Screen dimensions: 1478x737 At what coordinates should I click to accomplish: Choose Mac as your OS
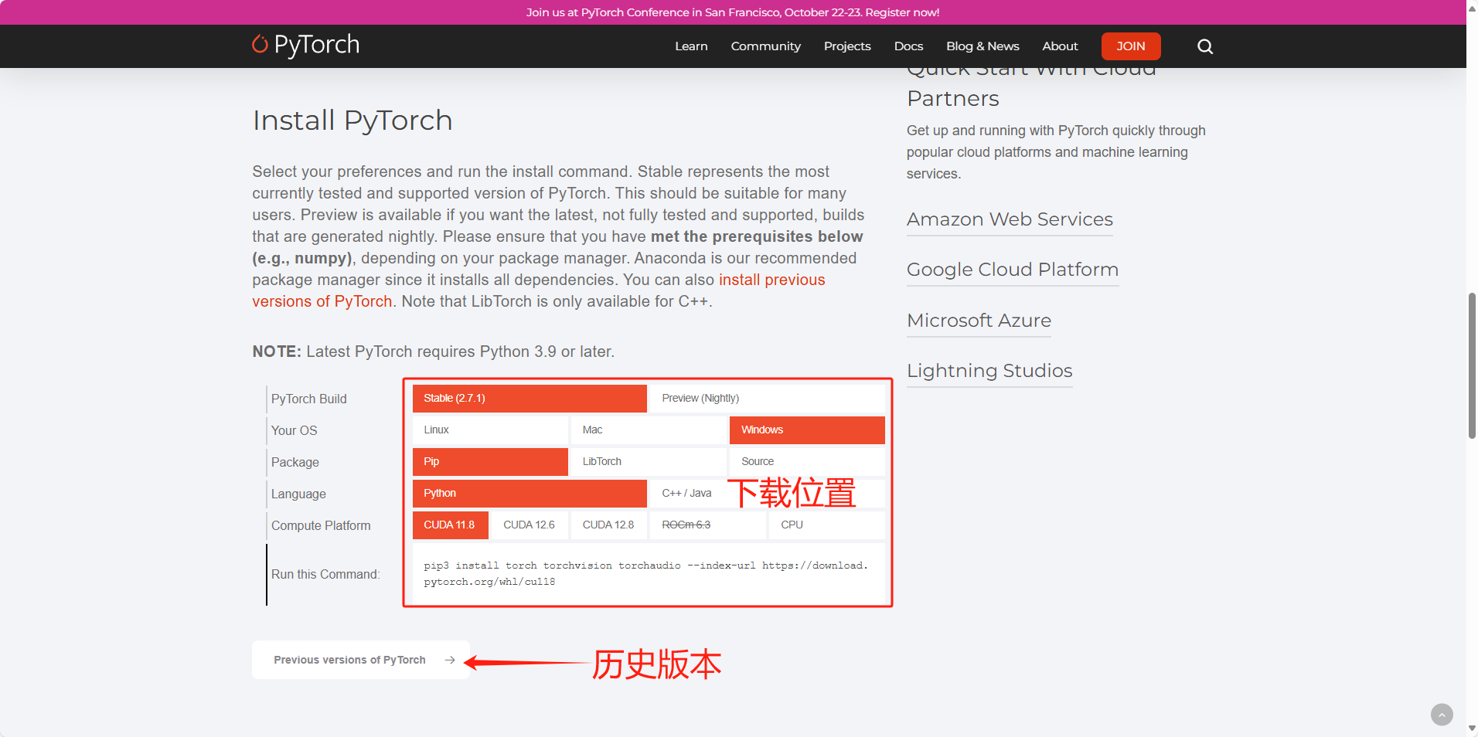pyautogui.click(x=649, y=430)
